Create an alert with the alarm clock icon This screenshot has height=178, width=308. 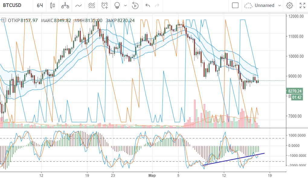click(105, 5)
